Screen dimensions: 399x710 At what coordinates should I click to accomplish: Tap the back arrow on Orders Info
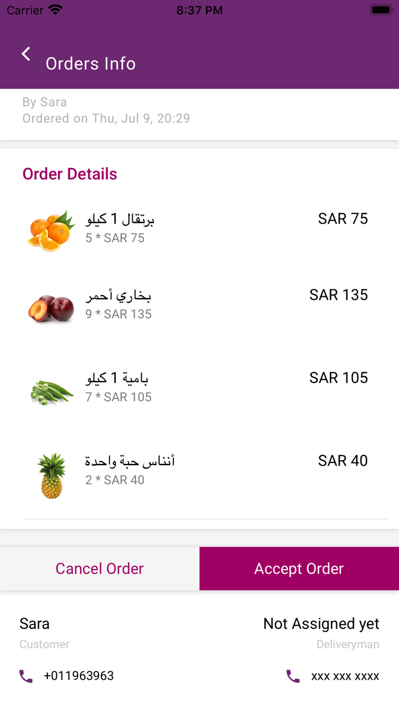point(26,54)
